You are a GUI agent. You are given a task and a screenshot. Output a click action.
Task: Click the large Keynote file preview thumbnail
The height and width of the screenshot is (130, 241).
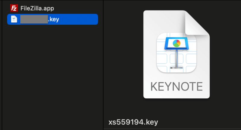[x=177, y=54]
